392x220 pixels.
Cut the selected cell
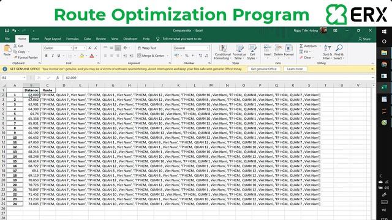(18, 46)
